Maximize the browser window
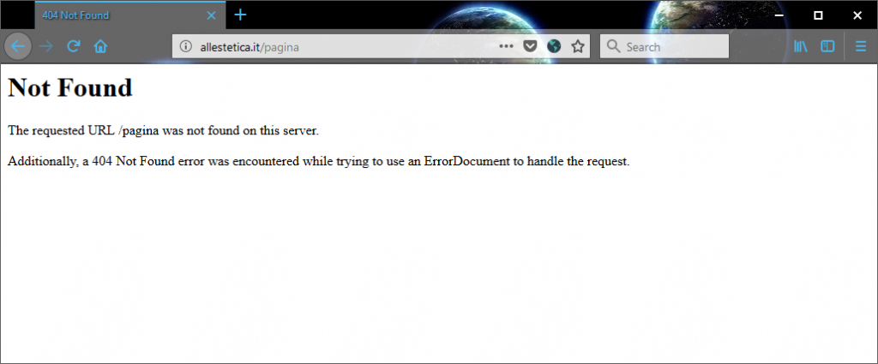The height and width of the screenshot is (364, 878). pos(818,15)
